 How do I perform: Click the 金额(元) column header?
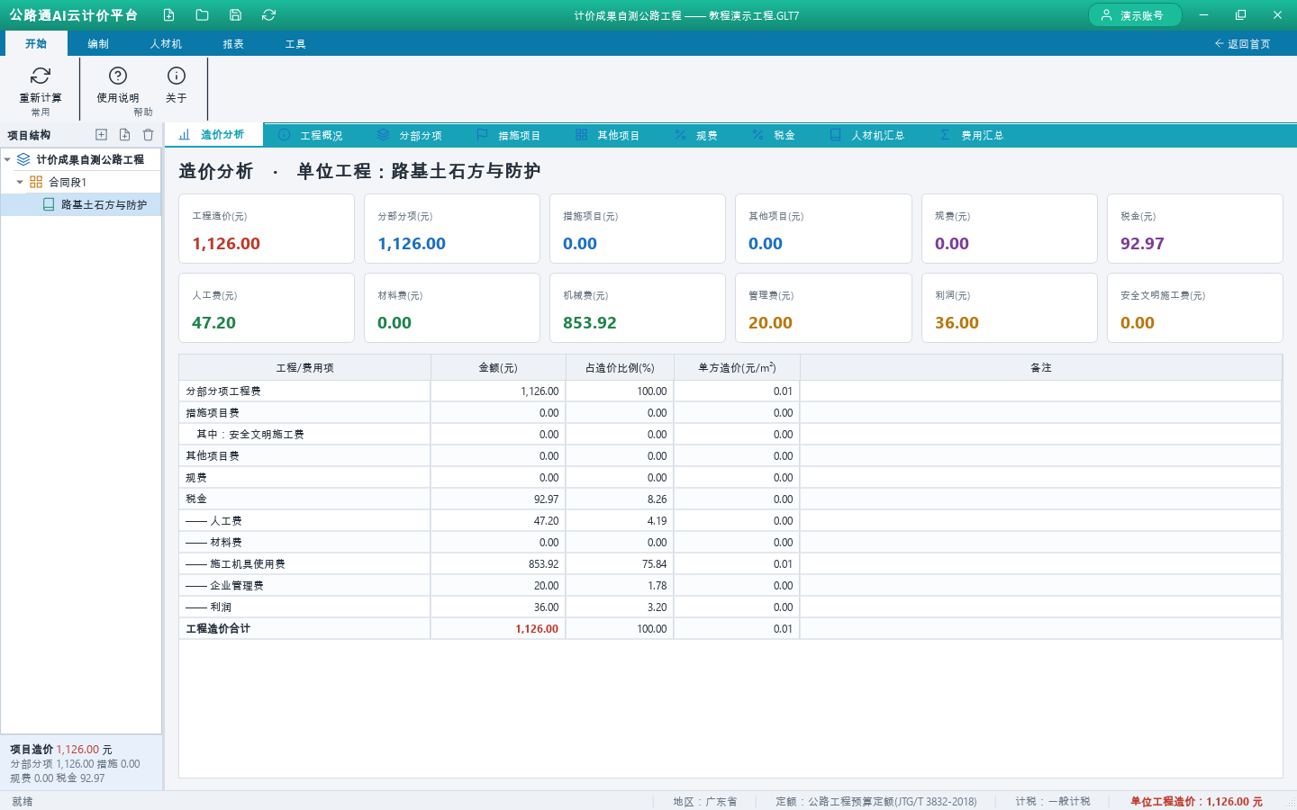click(498, 367)
